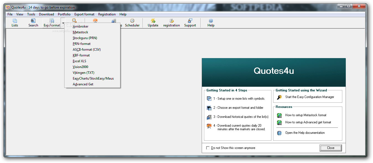
Task: Minimize the Quotes4u window
Action: 341,6
